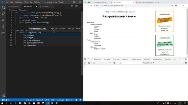Open the File menu

[x=7, y=2]
